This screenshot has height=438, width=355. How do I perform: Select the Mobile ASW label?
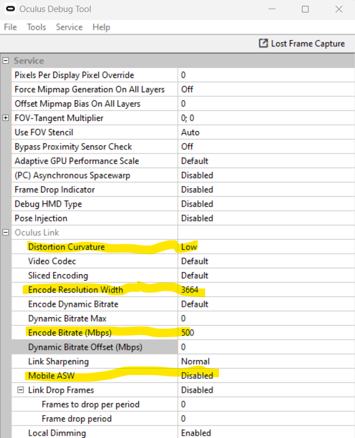51,376
